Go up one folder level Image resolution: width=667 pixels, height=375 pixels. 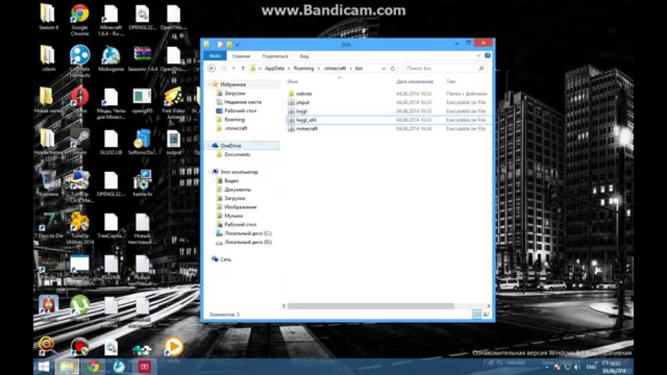click(x=242, y=68)
